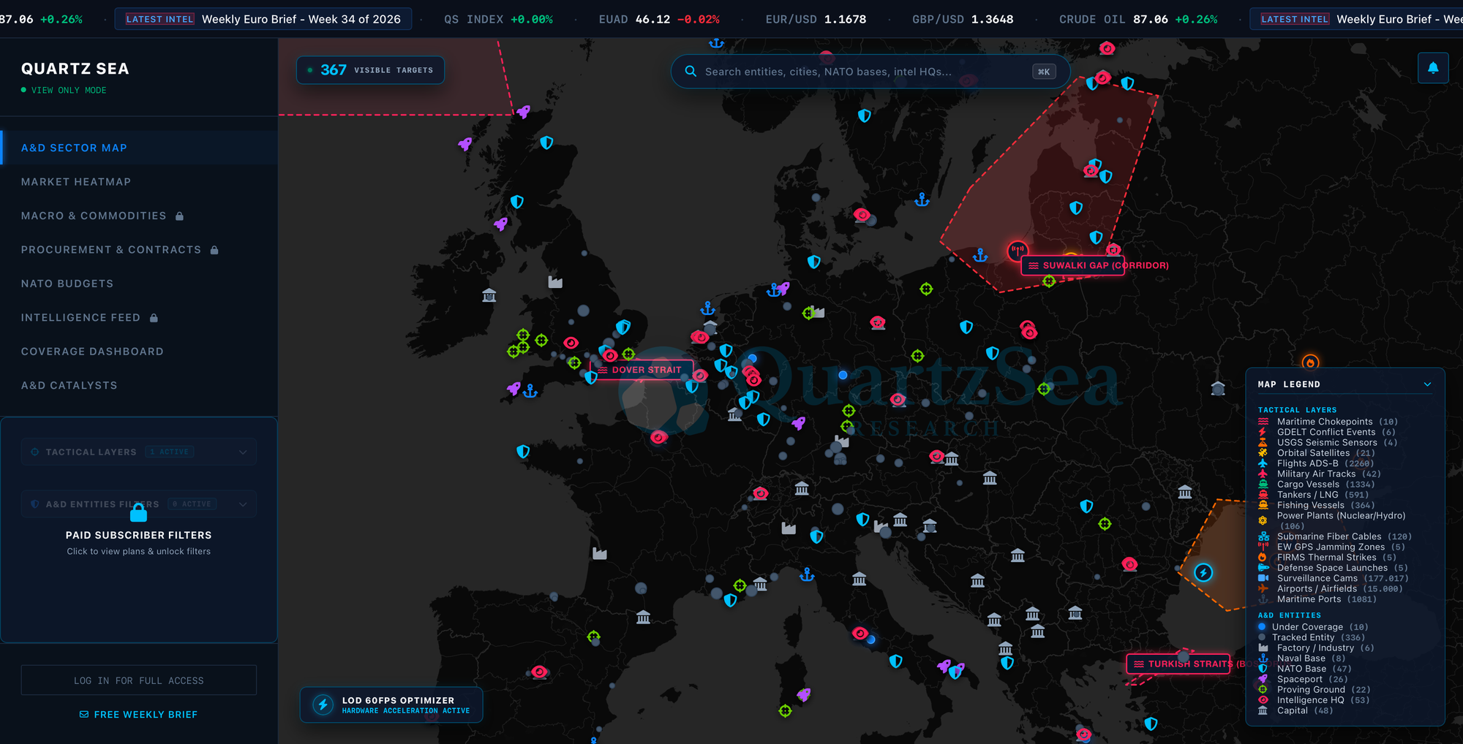Click the Factory / Industry legend icon
The width and height of the screenshot is (1463, 744).
1263,648
